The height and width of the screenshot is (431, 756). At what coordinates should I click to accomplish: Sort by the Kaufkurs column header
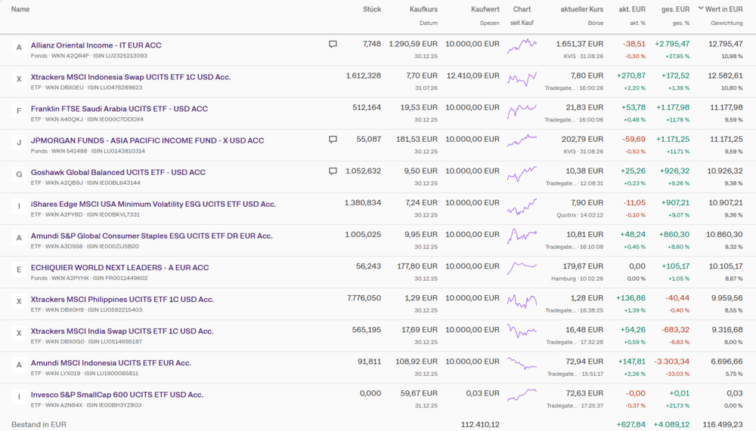(x=423, y=9)
